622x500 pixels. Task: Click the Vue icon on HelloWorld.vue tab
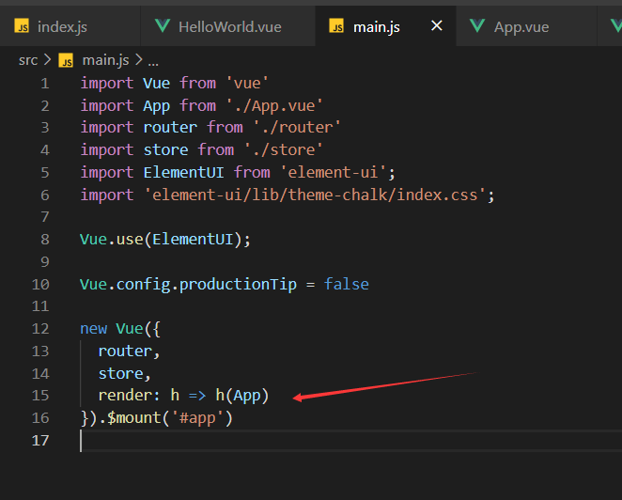pos(162,26)
